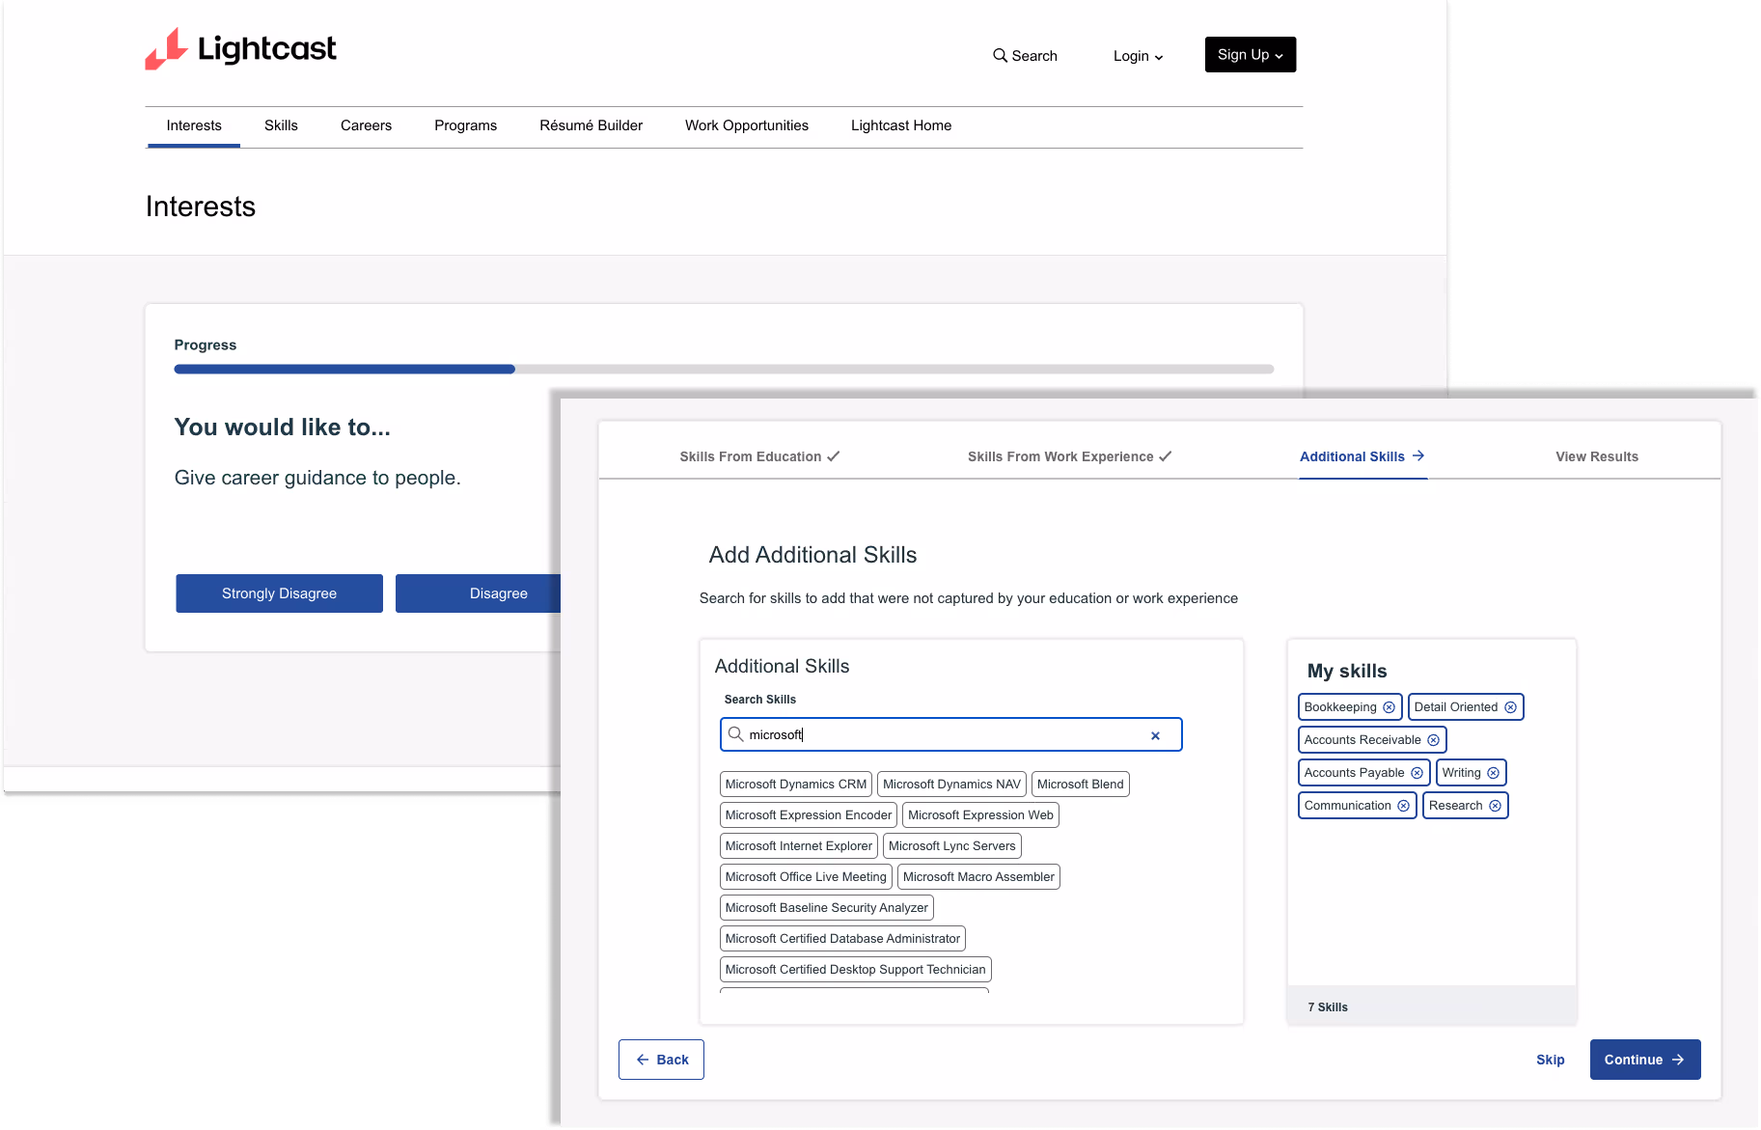Remove Communication skill via its x icon
This screenshot has width=1761, height=1130.
click(1403, 806)
